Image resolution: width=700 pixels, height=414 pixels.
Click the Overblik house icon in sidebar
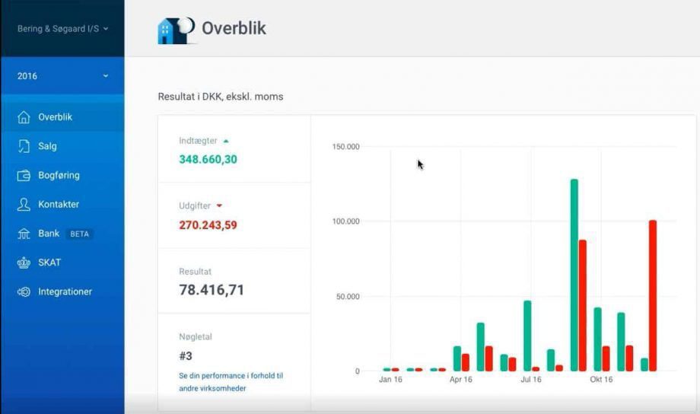tap(24, 117)
